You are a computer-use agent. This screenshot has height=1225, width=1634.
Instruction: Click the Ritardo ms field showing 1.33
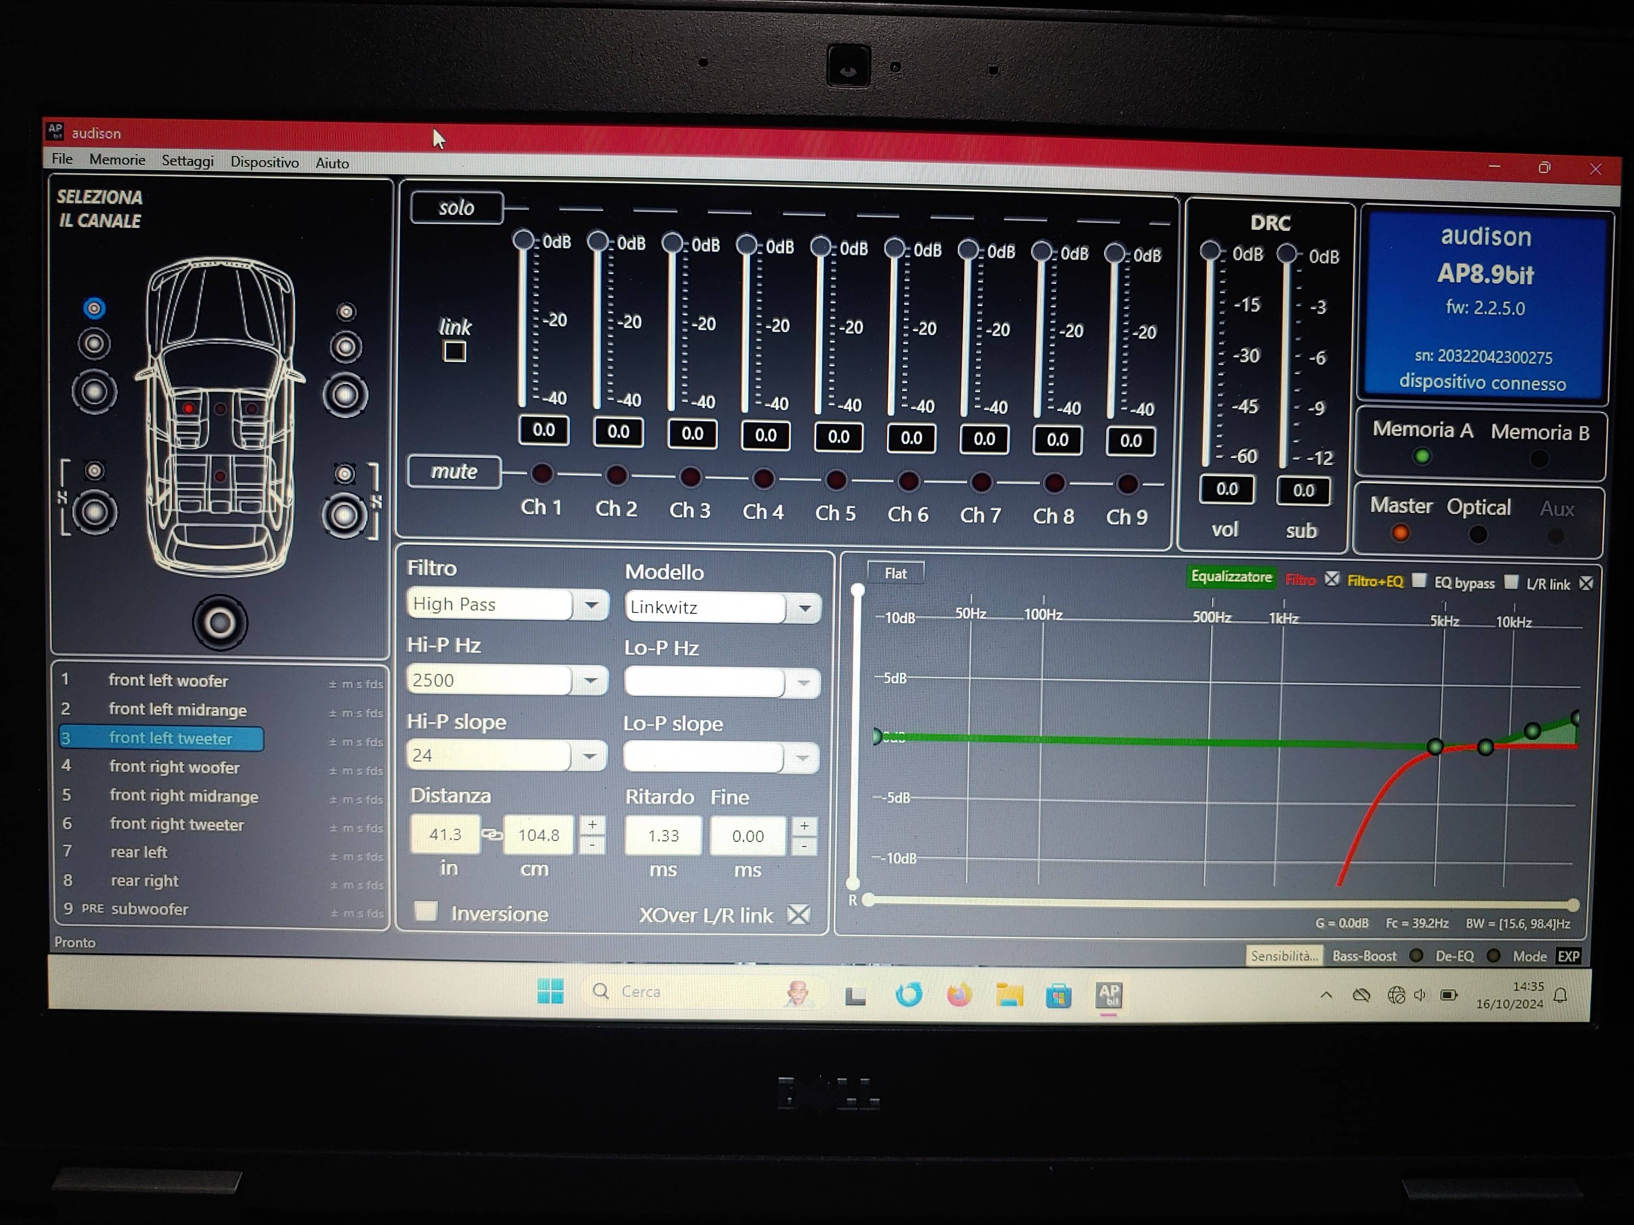(663, 835)
